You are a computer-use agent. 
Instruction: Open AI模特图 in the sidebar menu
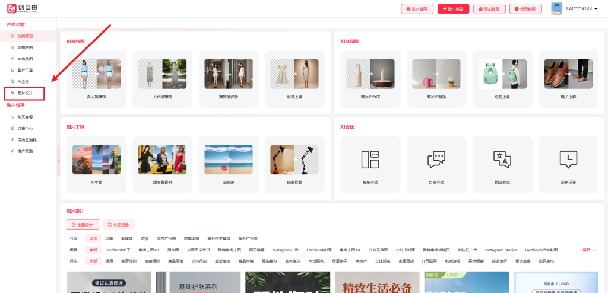coord(26,47)
